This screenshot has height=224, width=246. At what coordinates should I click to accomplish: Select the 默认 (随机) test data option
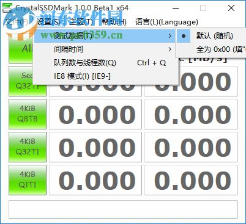point(211,36)
